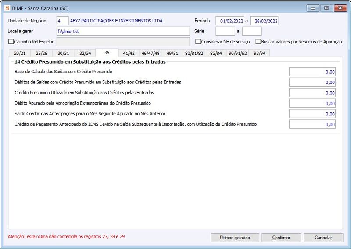Edit Base de Cálculo das Saídas value
This screenshot has width=351, height=249.
pyautogui.click(x=312, y=72)
